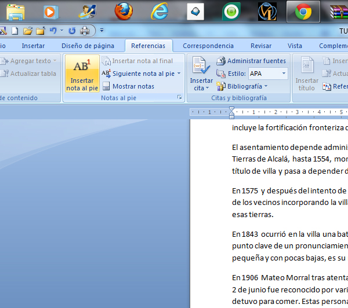
Task: Switch to the Insertar tab
Action: [33, 46]
